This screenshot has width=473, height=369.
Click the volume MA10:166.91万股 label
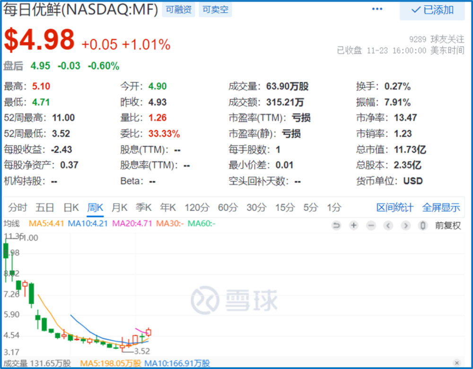pyautogui.click(x=177, y=363)
